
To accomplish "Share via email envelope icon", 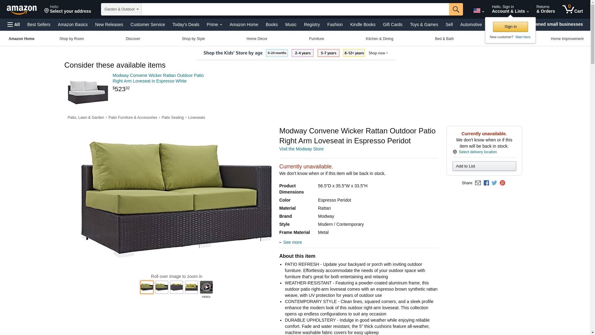I will (478, 183).
